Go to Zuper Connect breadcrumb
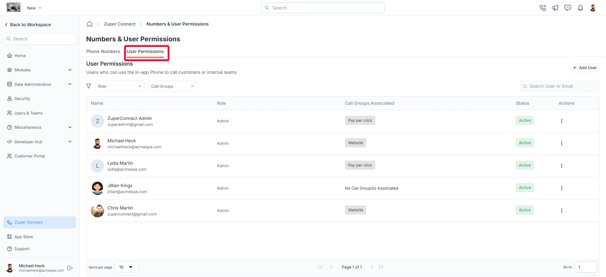 120,24
